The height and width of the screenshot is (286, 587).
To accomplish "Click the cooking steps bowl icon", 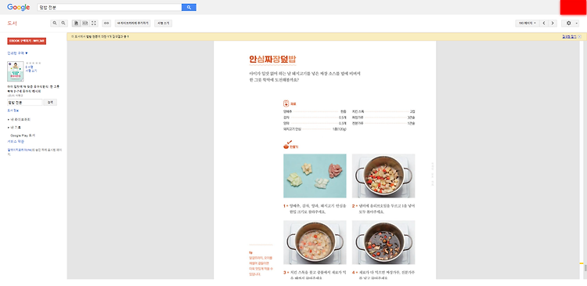I will click(287, 145).
